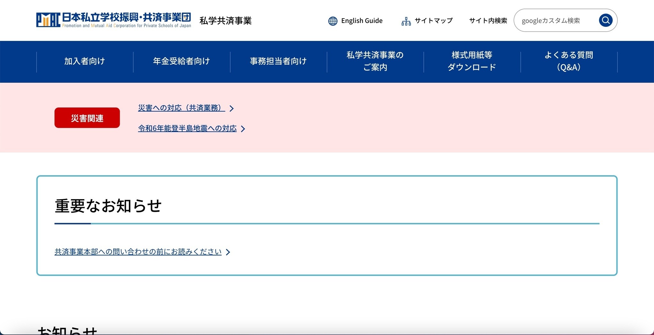Click arrow after 令和6年能登半島地震への対応
The image size is (654, 335).
(243, 129)
